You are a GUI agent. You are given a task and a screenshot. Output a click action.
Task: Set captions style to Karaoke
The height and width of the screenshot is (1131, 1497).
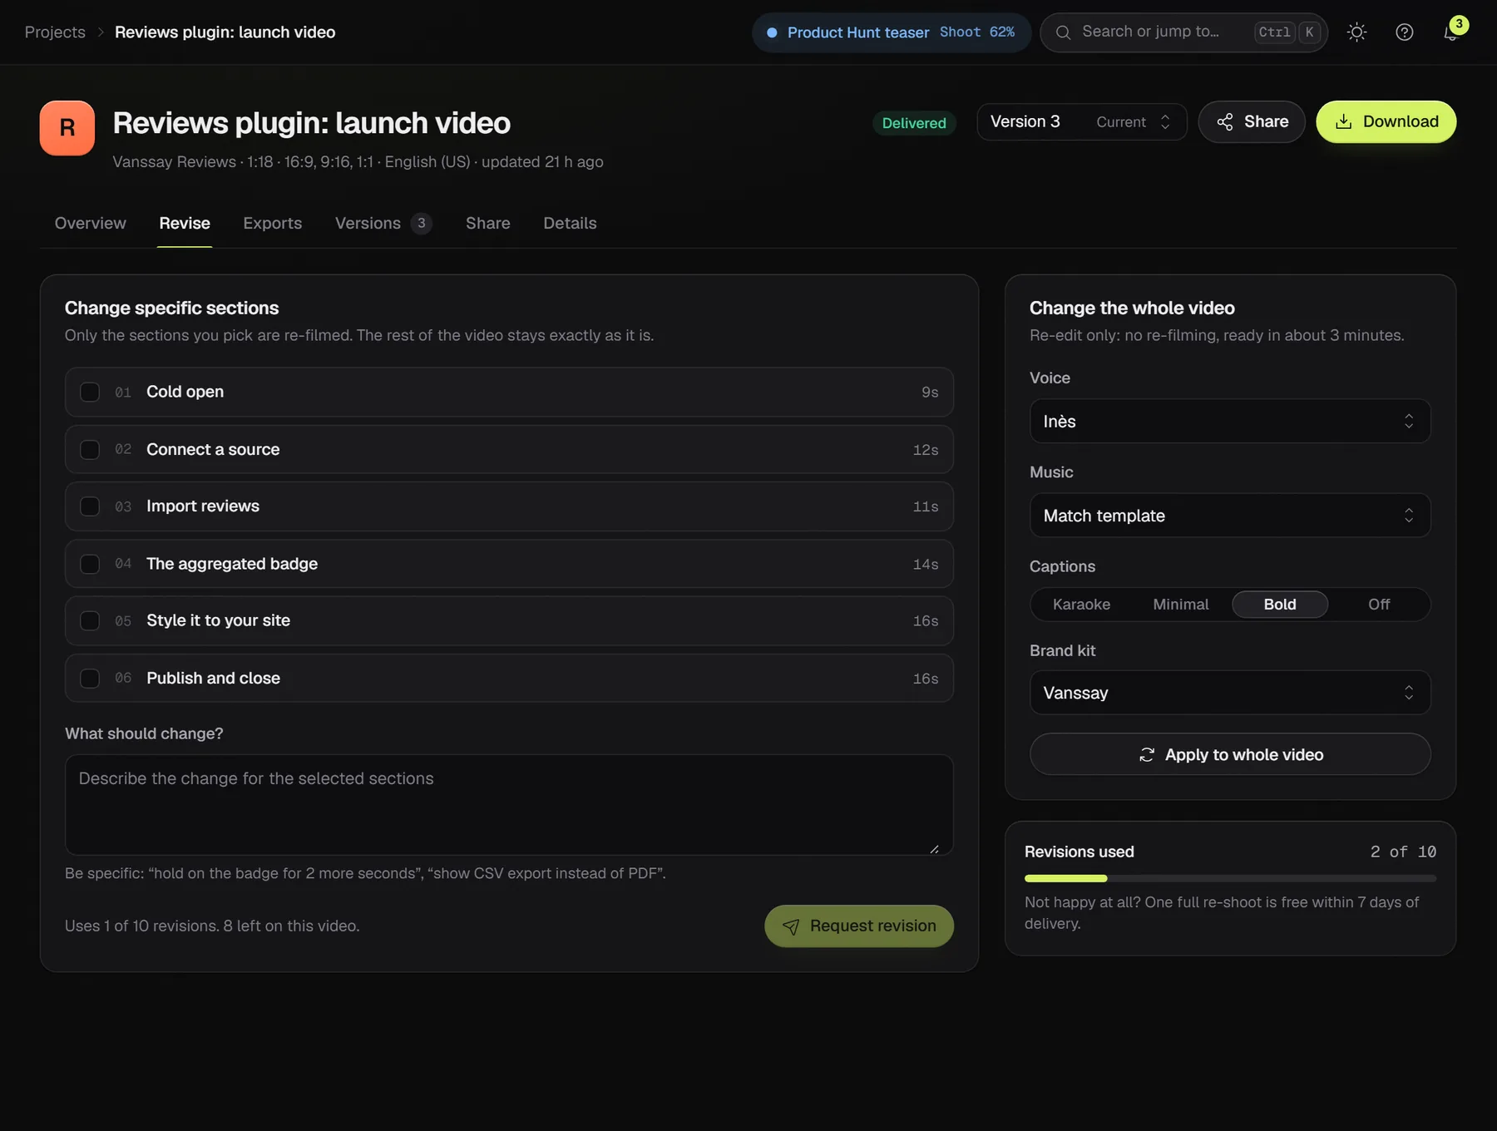point(1081,605)
